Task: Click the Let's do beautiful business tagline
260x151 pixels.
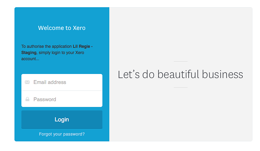Action: coord(180,74)
